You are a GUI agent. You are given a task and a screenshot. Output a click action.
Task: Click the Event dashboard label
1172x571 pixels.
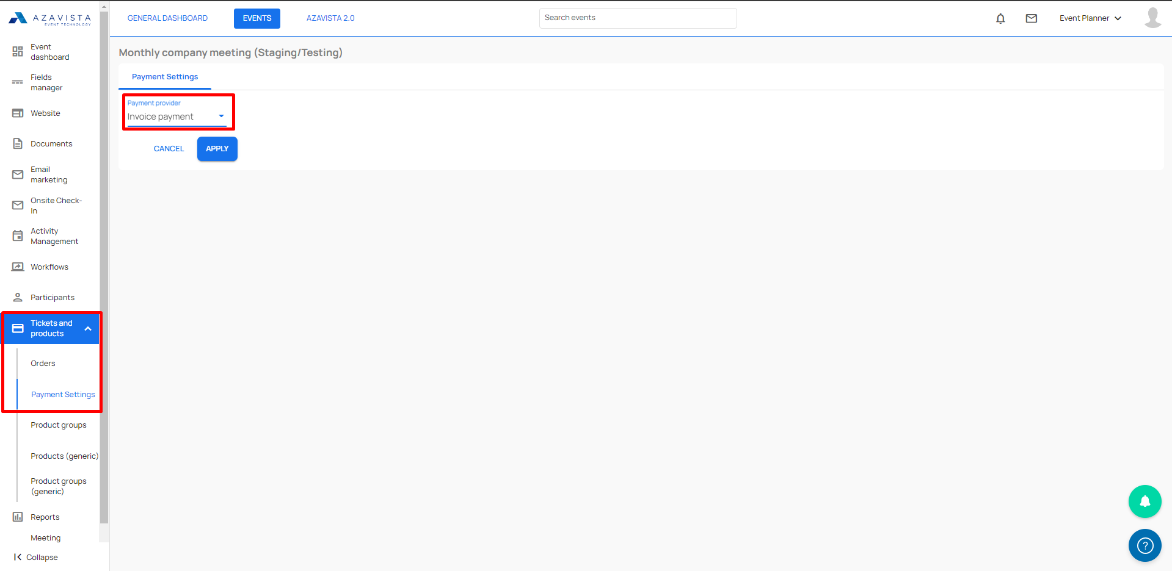(x=50, y=52)
